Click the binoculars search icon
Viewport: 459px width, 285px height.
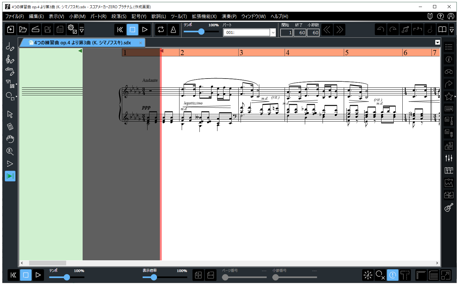pyautogui.click(x=449, y=72)
